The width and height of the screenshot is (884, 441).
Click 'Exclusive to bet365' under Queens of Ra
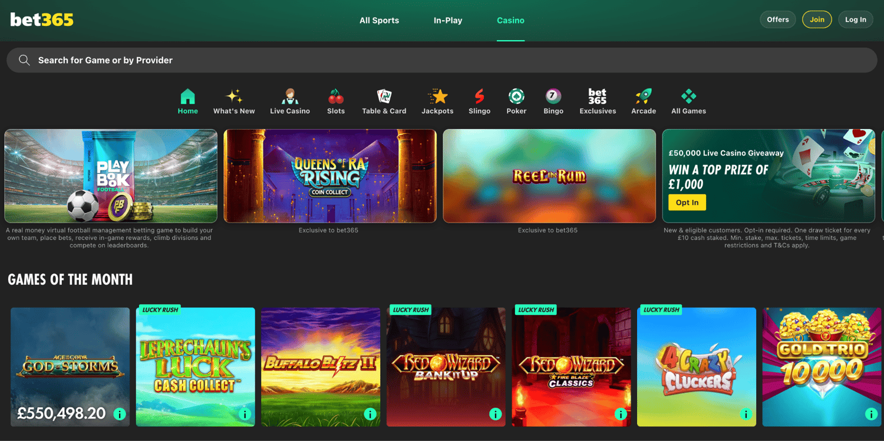tap(328, 231)
